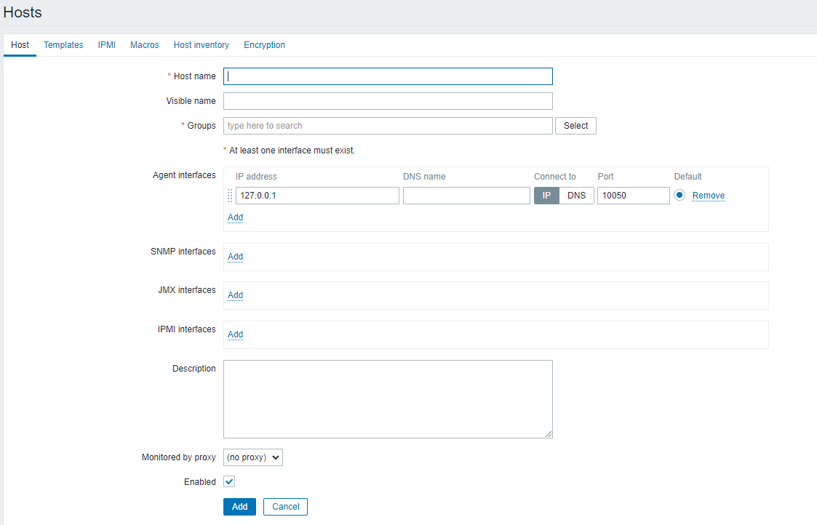Show the Encryption tab
The image size is (817, 525).
point(264,45)
